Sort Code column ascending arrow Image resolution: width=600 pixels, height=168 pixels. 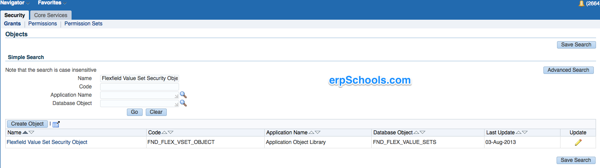[165, 132]
